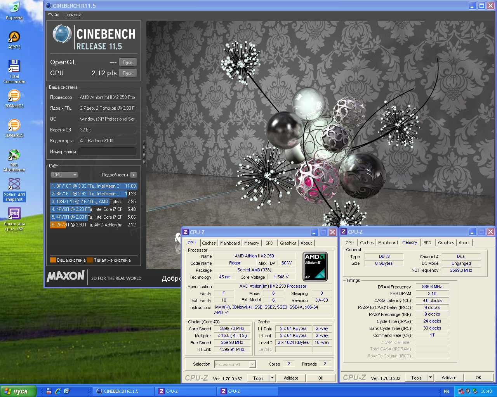Click the brown Такая же система legend swatch
The image size is (497, 397).
coord(90,260)
